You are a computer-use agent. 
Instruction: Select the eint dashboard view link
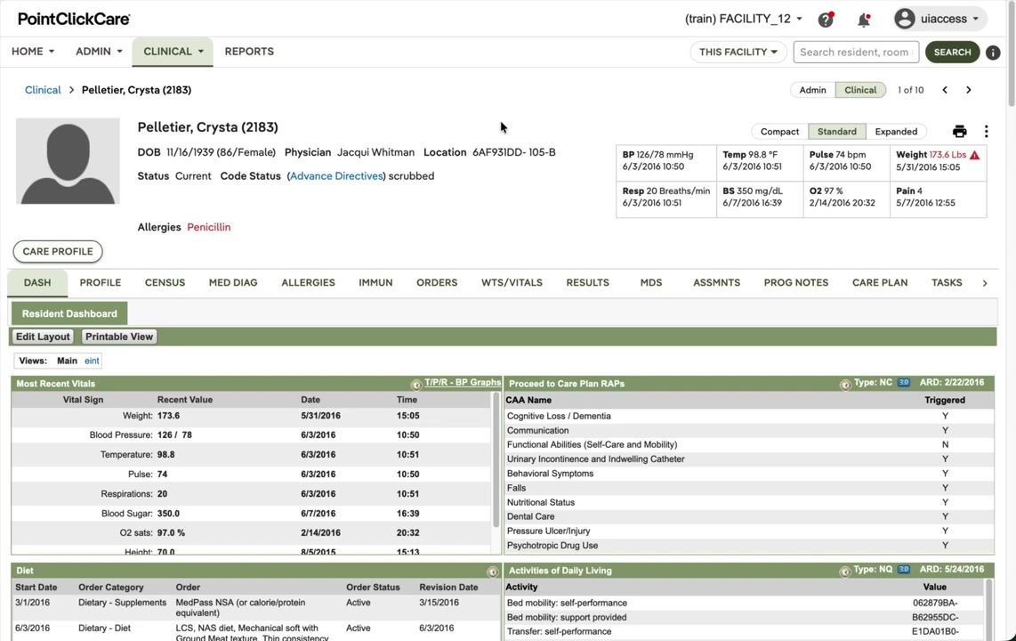(92, 361)
